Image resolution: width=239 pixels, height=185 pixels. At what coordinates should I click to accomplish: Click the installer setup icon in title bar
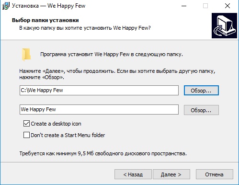point(6,6)
